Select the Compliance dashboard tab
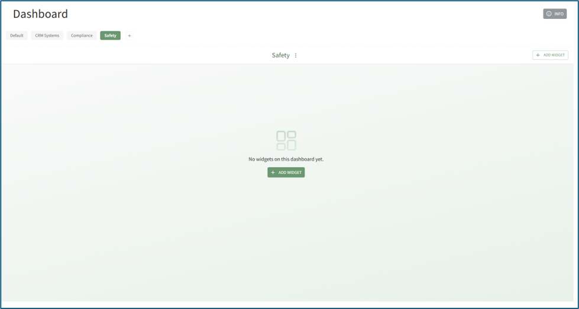Image resolution: width=579 pixels, height=309 pixels. click(x=82, y=36)
